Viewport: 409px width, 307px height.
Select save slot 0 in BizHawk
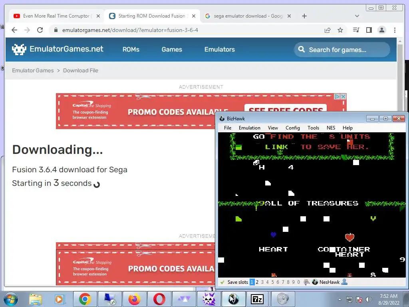click(299, 282)
